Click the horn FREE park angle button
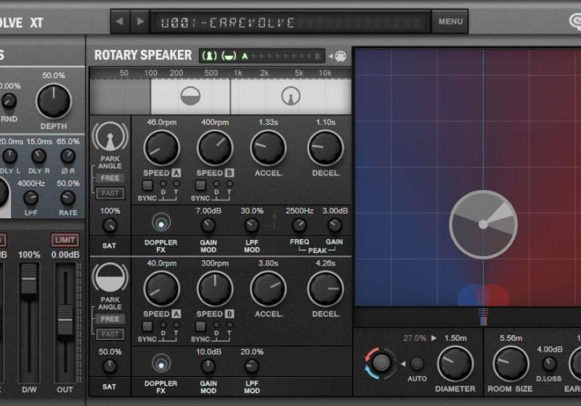Image resolution: width=581 pixels, height=406 pixels. click(x=110, y=178)
